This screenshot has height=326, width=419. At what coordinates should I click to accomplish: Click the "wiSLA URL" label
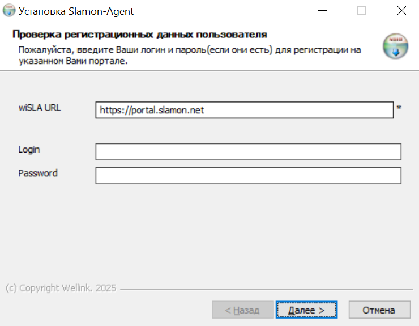point(39,108)
